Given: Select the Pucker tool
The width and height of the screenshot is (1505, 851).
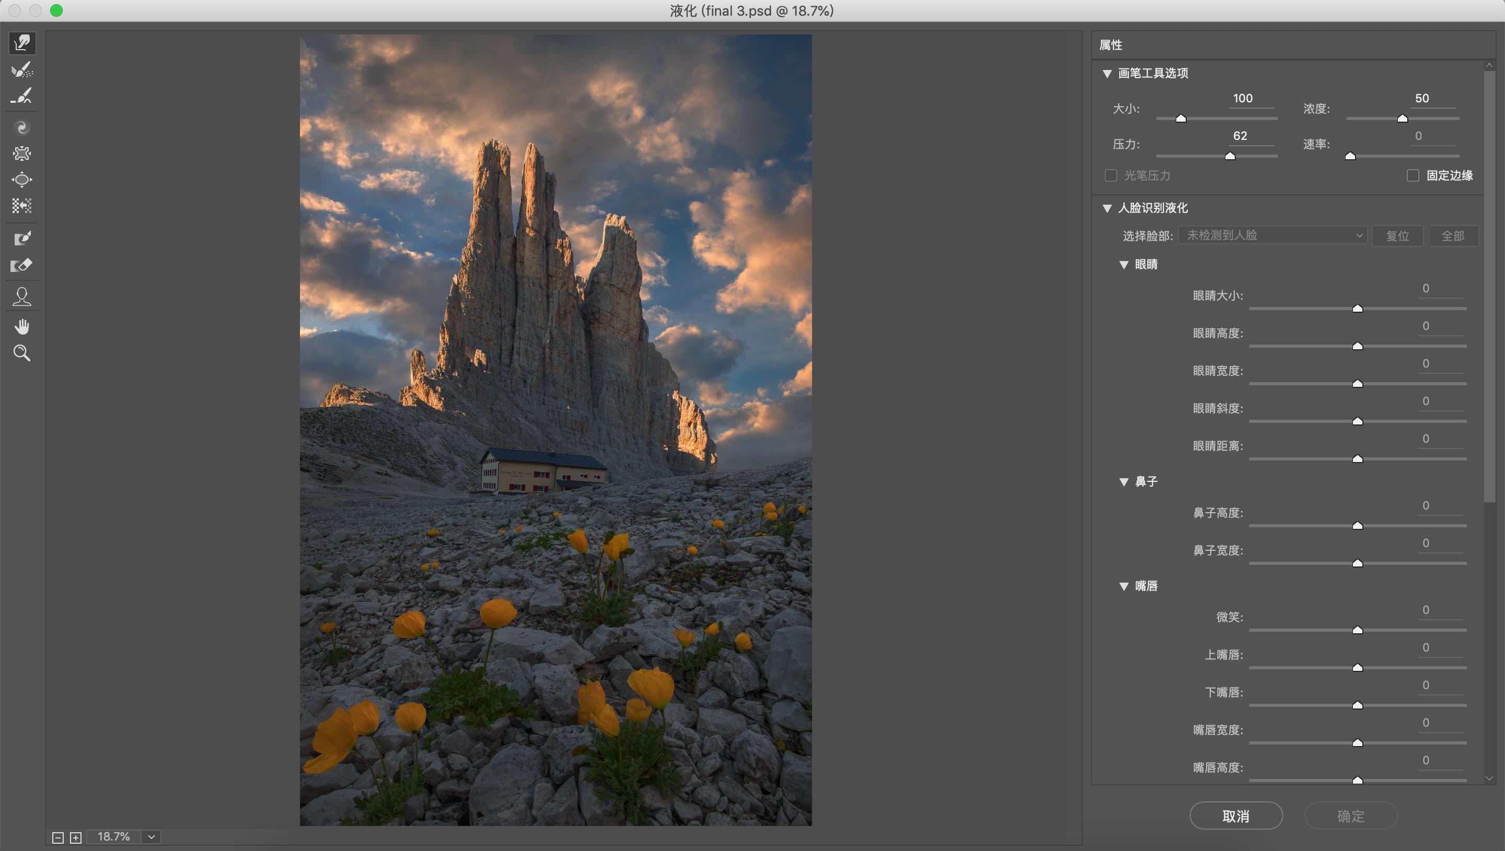Looking at the screenshot, I should pos(22,153).
